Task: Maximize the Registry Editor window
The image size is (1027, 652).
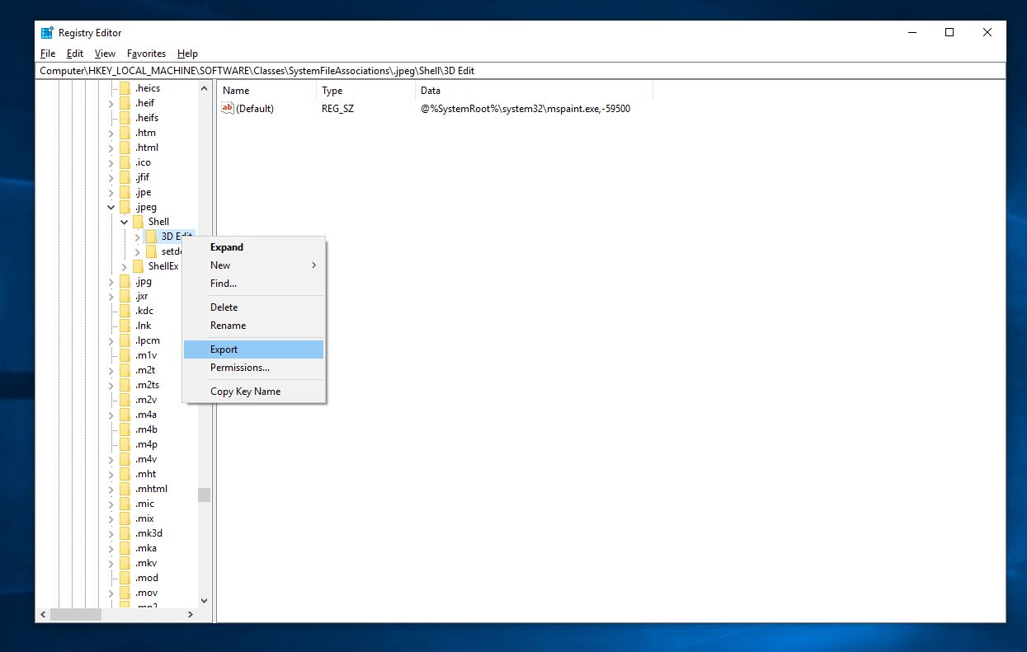Action: click(949, 33)
